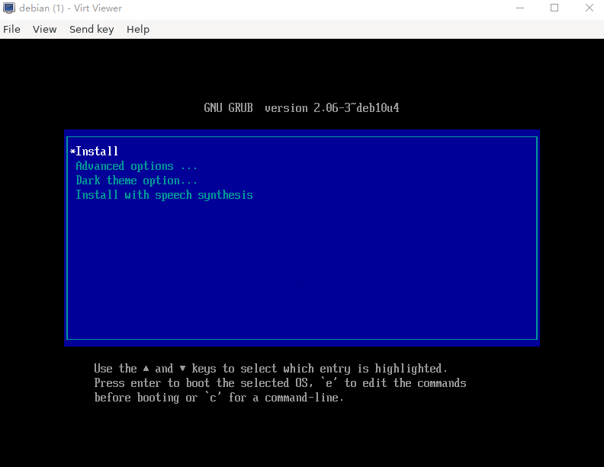Pick Install with speech synthesis entry
The height and width of the screenshot is (467, 604).
[164, 195]
